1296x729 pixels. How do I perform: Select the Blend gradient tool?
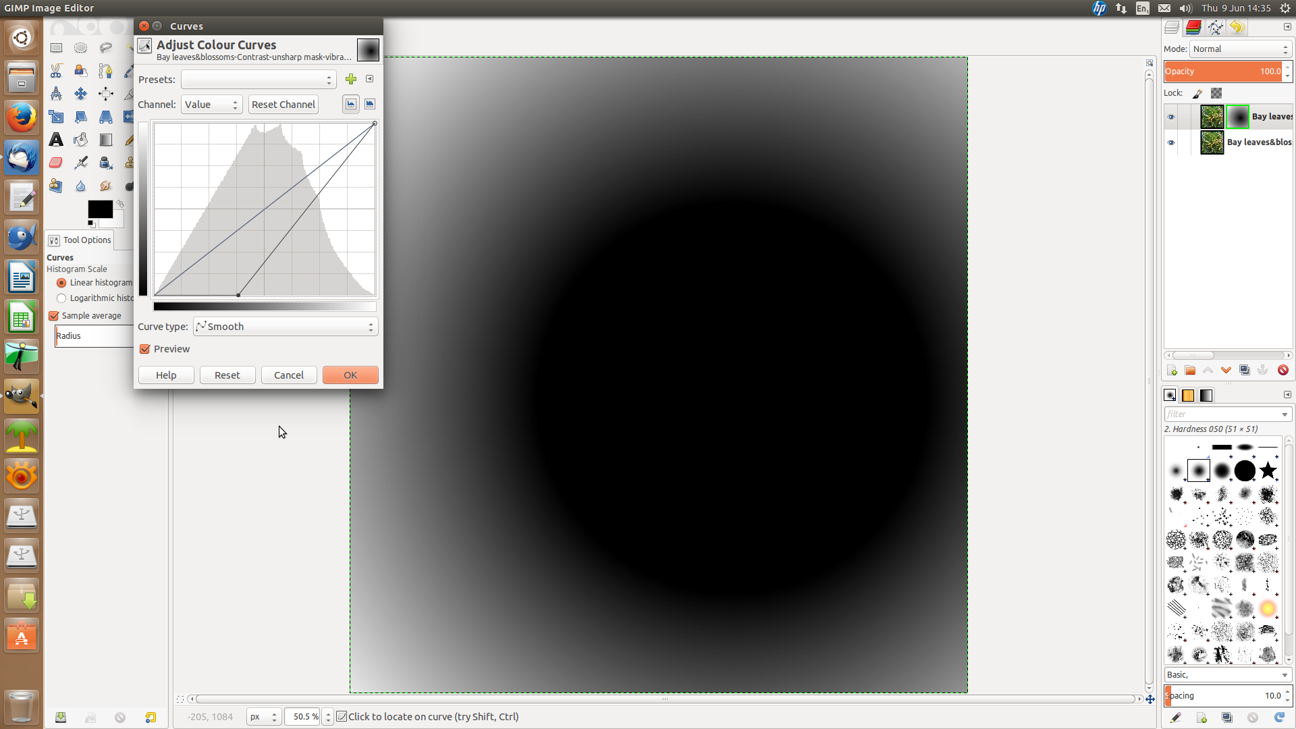coord(105,140)
